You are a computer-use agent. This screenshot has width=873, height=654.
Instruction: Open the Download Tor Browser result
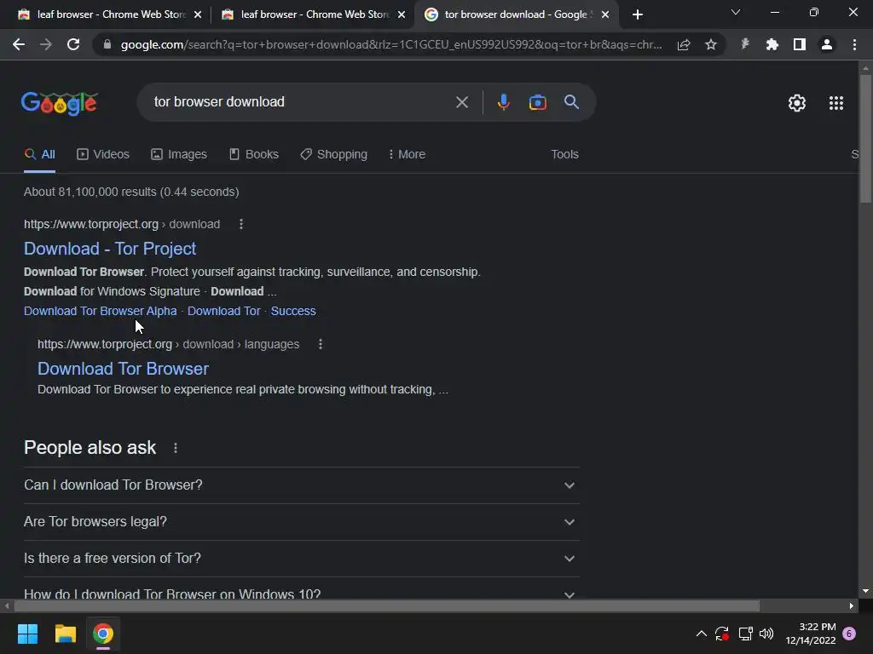click(123, 369)
